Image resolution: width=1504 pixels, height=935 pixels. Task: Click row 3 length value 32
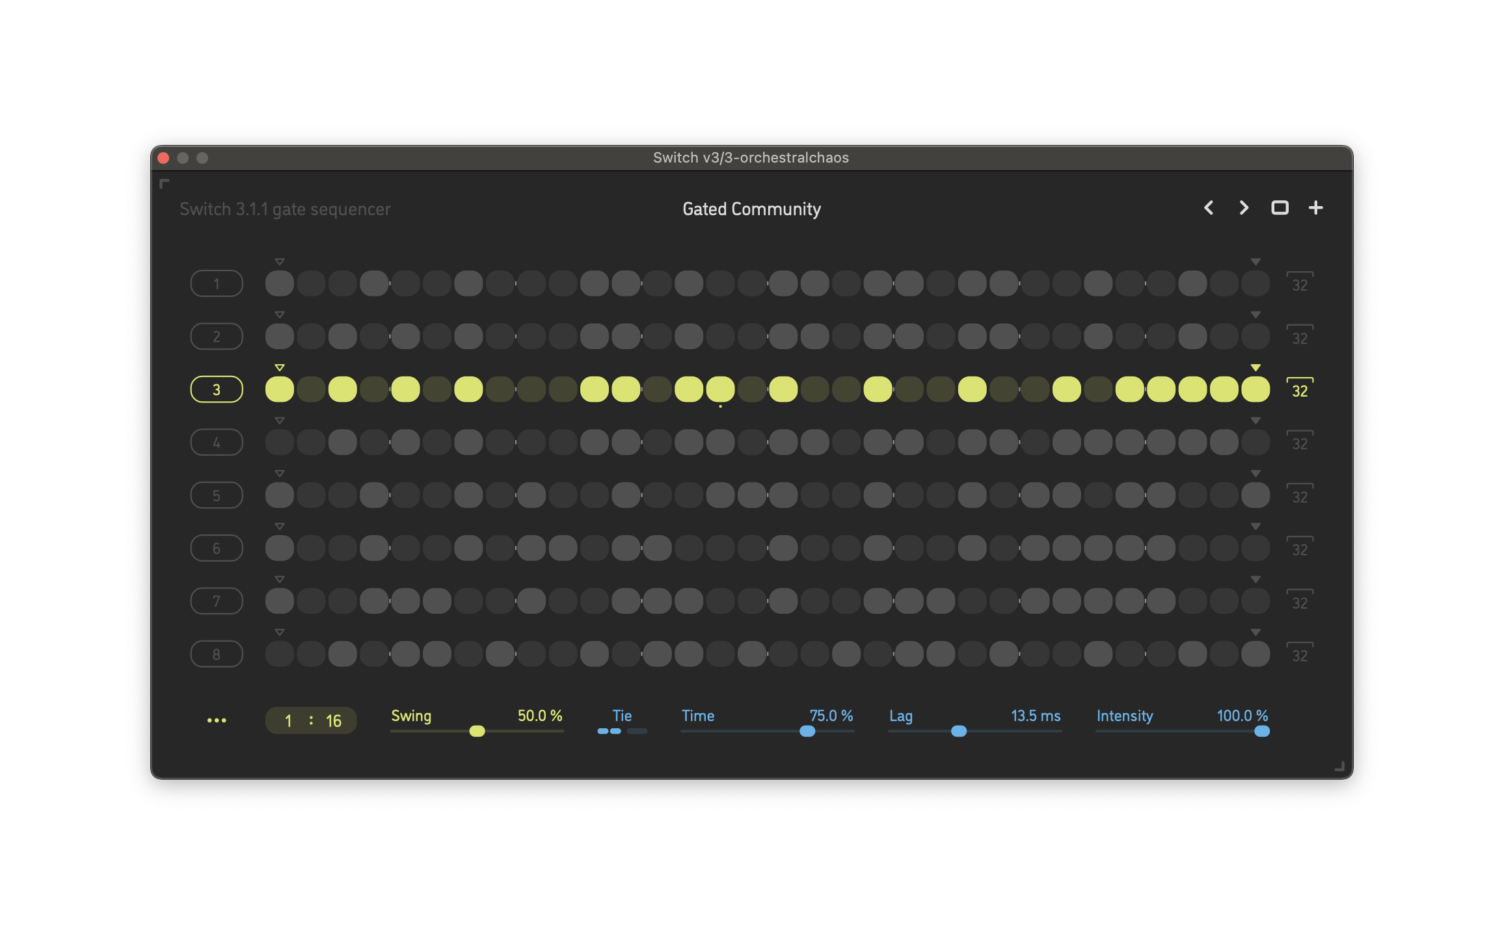(x=1299, y=391)
